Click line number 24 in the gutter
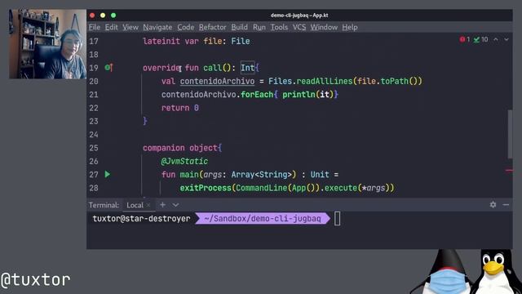This screenshot has height=294, width=522. (94, 135)
